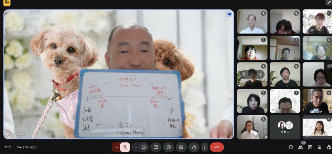This screenshot has height=154, width=332.
Task: Turn on closed captions
Action: [x=181, y=147]
